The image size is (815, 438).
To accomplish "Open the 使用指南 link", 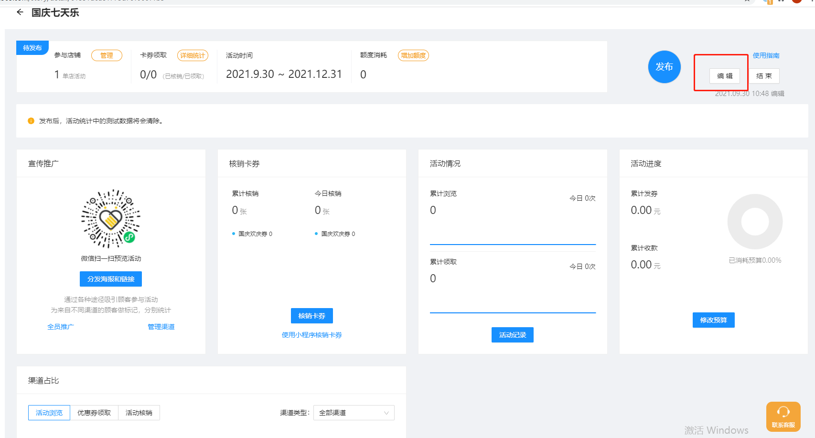I will [766, 55].
